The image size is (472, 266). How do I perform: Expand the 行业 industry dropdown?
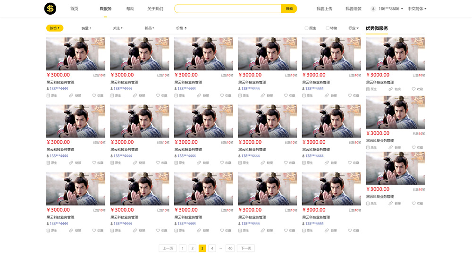pyautogui.click(x=354, y=28)
